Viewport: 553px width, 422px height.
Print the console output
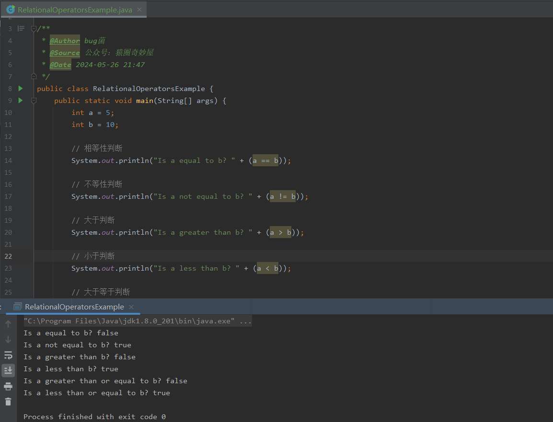[8, 387]
